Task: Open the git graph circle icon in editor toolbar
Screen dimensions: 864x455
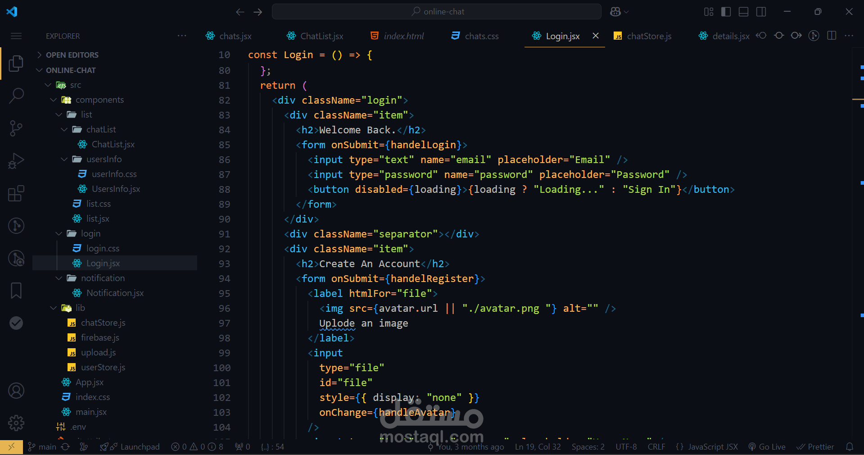Action: 814,36
